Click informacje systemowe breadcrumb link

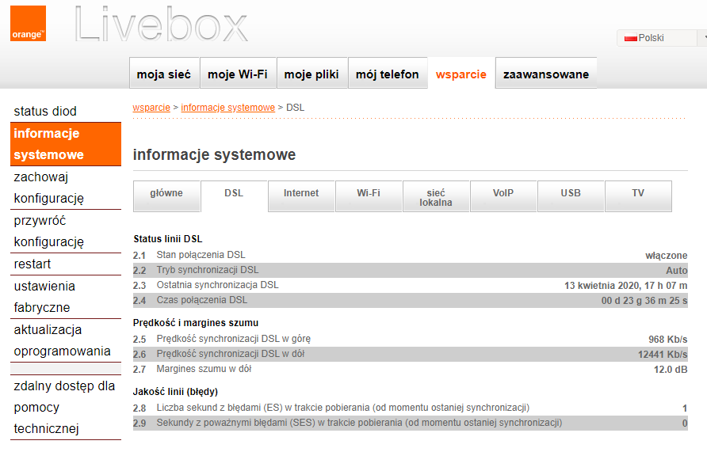click(x=227, y=108)
